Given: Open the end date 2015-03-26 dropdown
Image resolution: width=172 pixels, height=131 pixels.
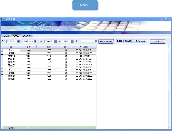Looking at the screenshot, I should [35, 41].
